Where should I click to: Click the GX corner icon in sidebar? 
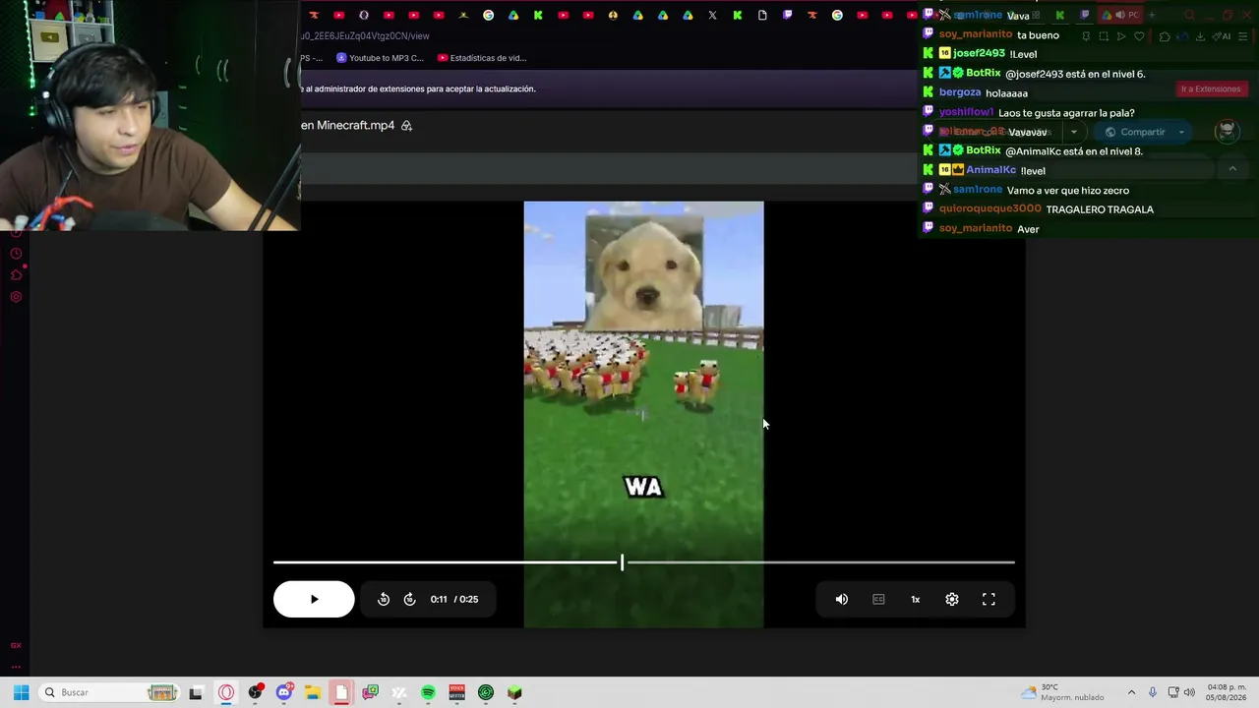click(x=16, y=645)
